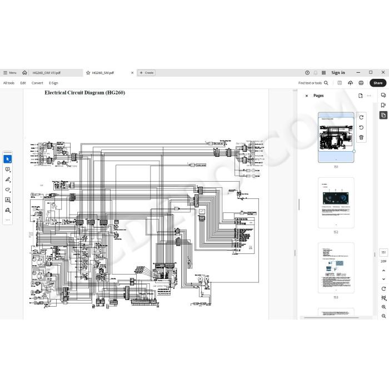Close the Pages panel
The height and width of the screenshot is (389, 389).
point(307,96)
